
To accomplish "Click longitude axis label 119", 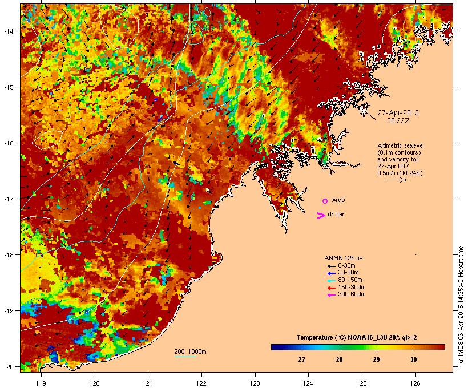I will pos(41,383).
